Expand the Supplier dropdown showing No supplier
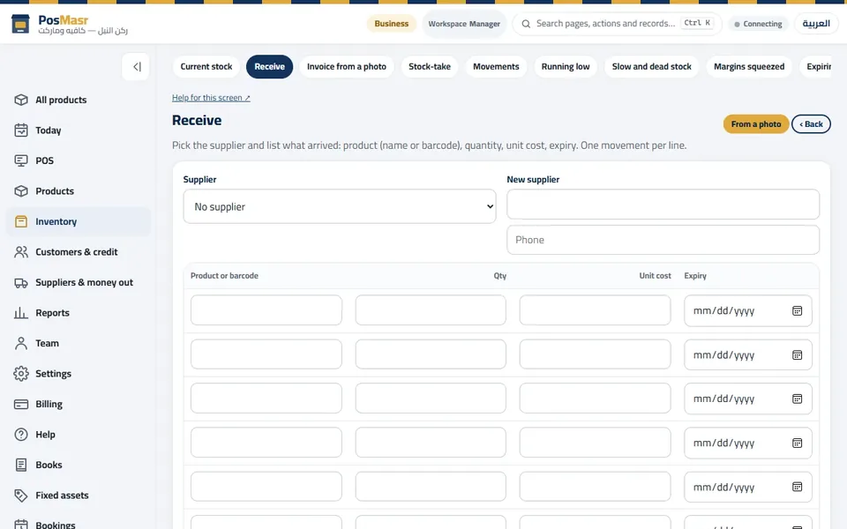 pyautogui.click(x=340, y=206)
